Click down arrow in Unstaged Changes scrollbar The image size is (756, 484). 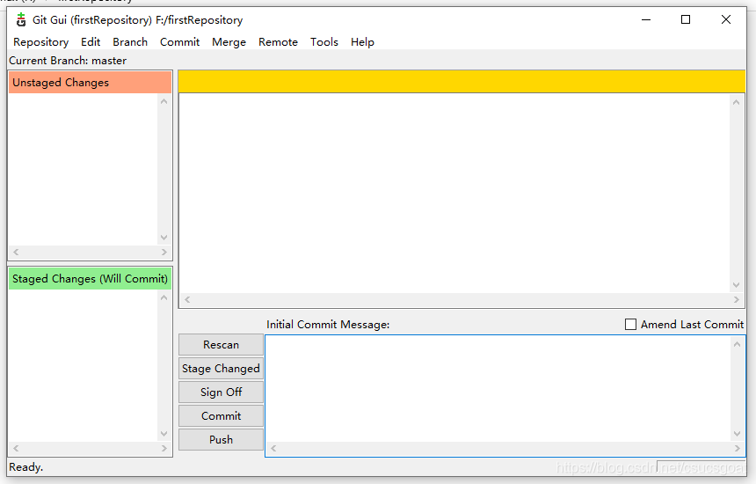(x=164, y=238)
